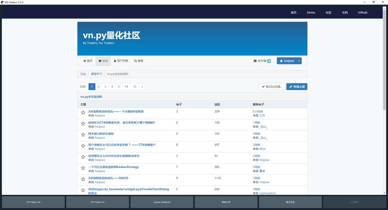Star the 如何区分CTA策略委托单 topic
The width and height of the screenshot is (388, 210).
pyautogui.click(x=83, y=123)
